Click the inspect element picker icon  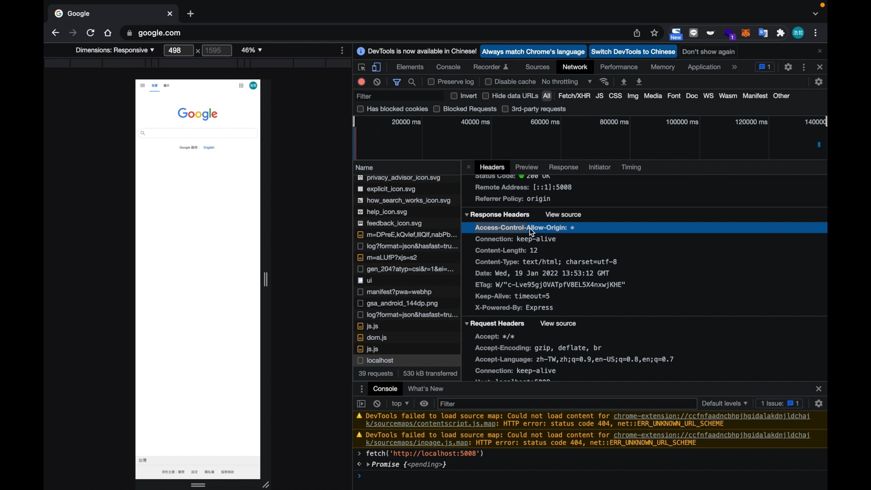(x=362, y=67)
